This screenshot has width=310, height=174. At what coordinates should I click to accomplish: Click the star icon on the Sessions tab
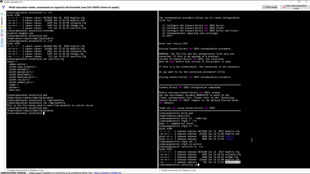click(x=2, y=27)
